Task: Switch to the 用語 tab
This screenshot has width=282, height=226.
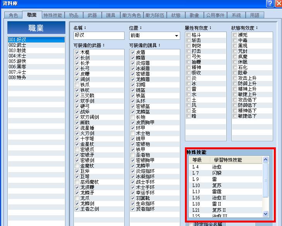Action: pyautogui.click(x=255, y=15)
